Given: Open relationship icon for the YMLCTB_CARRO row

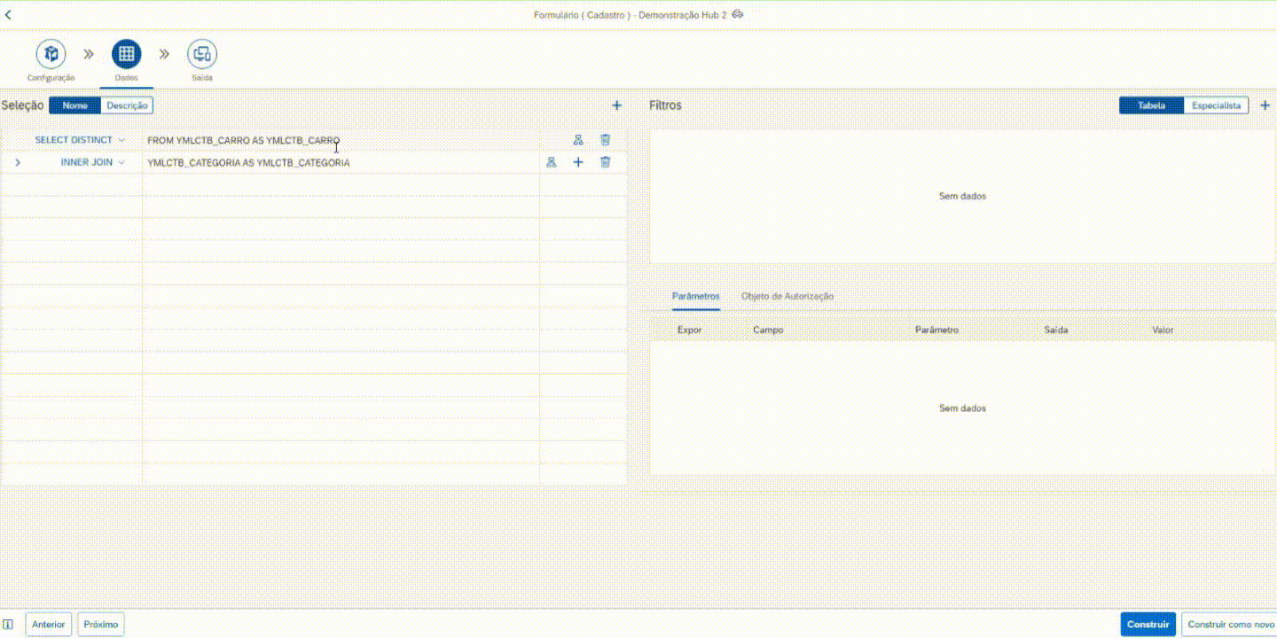Looking at the screenshot, I should [578, 140].
